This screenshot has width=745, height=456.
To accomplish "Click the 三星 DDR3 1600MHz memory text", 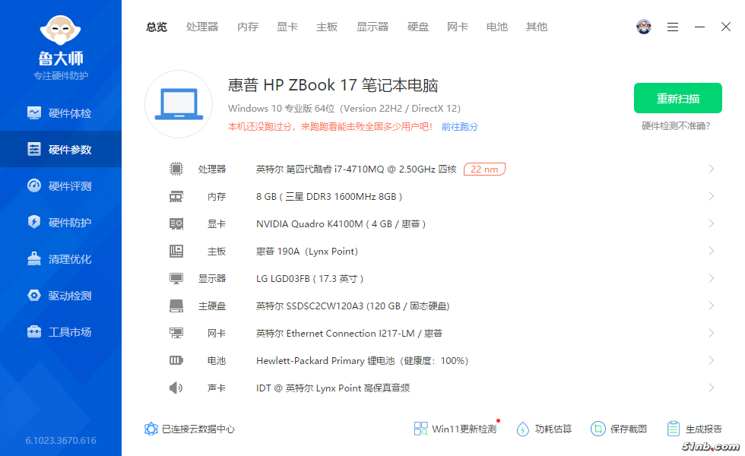I will pos(328,197).
